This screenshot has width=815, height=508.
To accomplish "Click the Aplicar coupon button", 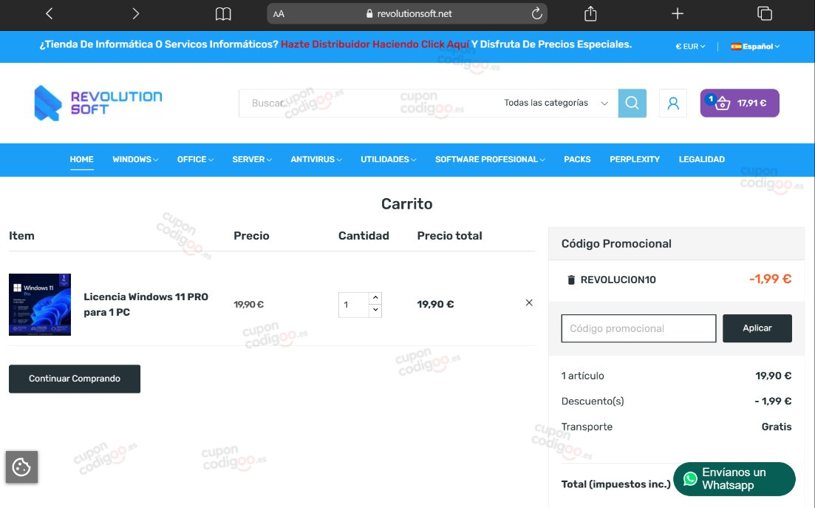I will [x=757, y=328].
